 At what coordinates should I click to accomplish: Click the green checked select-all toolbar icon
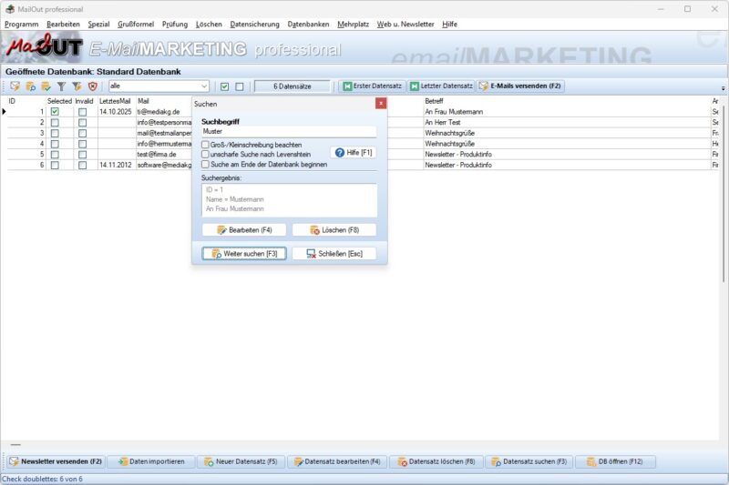point(224,86)
